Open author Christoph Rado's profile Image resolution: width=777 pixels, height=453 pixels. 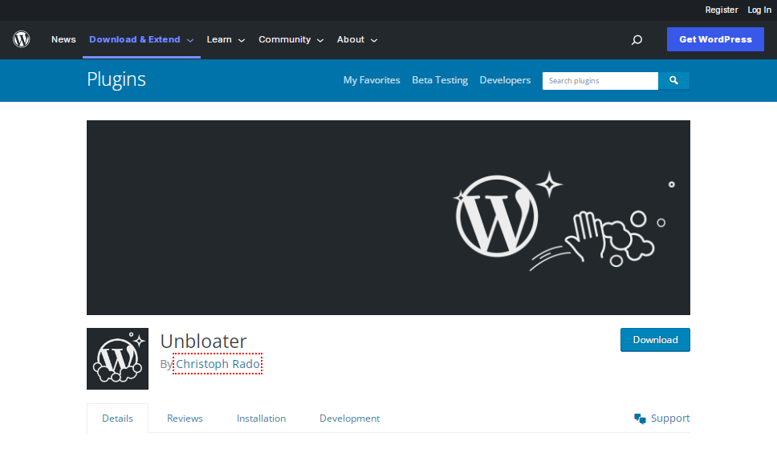(x=218, y=364)
